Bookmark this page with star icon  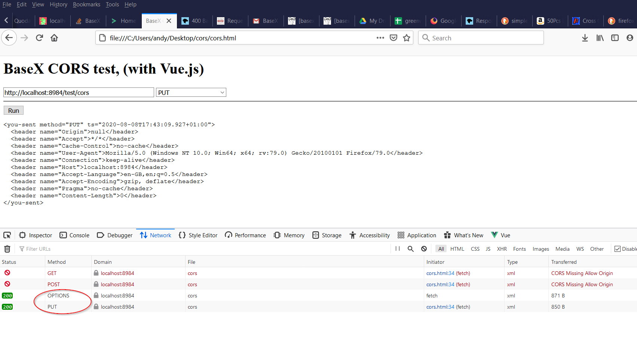[x=407, y=38]
